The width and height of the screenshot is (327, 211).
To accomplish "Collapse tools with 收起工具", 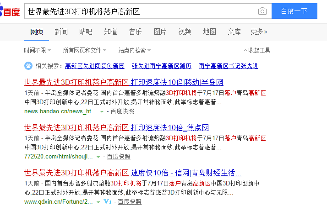I will 257,50.
